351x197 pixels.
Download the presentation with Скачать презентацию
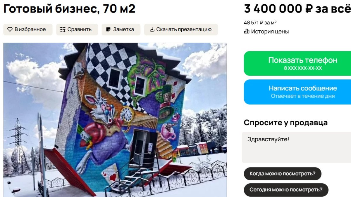pyautogui.click(x=181, y=29)
